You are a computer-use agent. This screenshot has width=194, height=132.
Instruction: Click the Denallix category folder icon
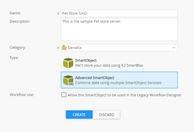[x=64, y=48]
